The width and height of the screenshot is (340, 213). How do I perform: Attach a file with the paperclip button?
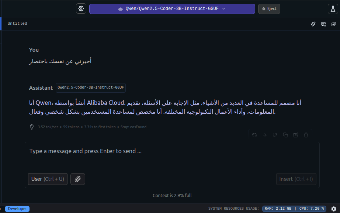click(78, 179)
